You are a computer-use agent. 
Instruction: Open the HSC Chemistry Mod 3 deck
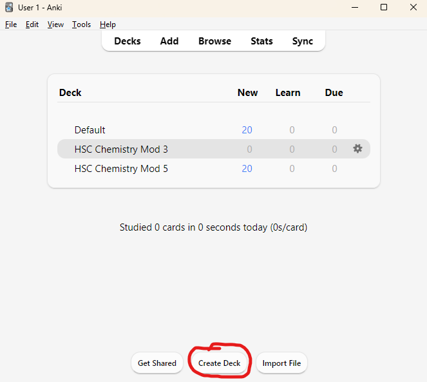(121, 149)
